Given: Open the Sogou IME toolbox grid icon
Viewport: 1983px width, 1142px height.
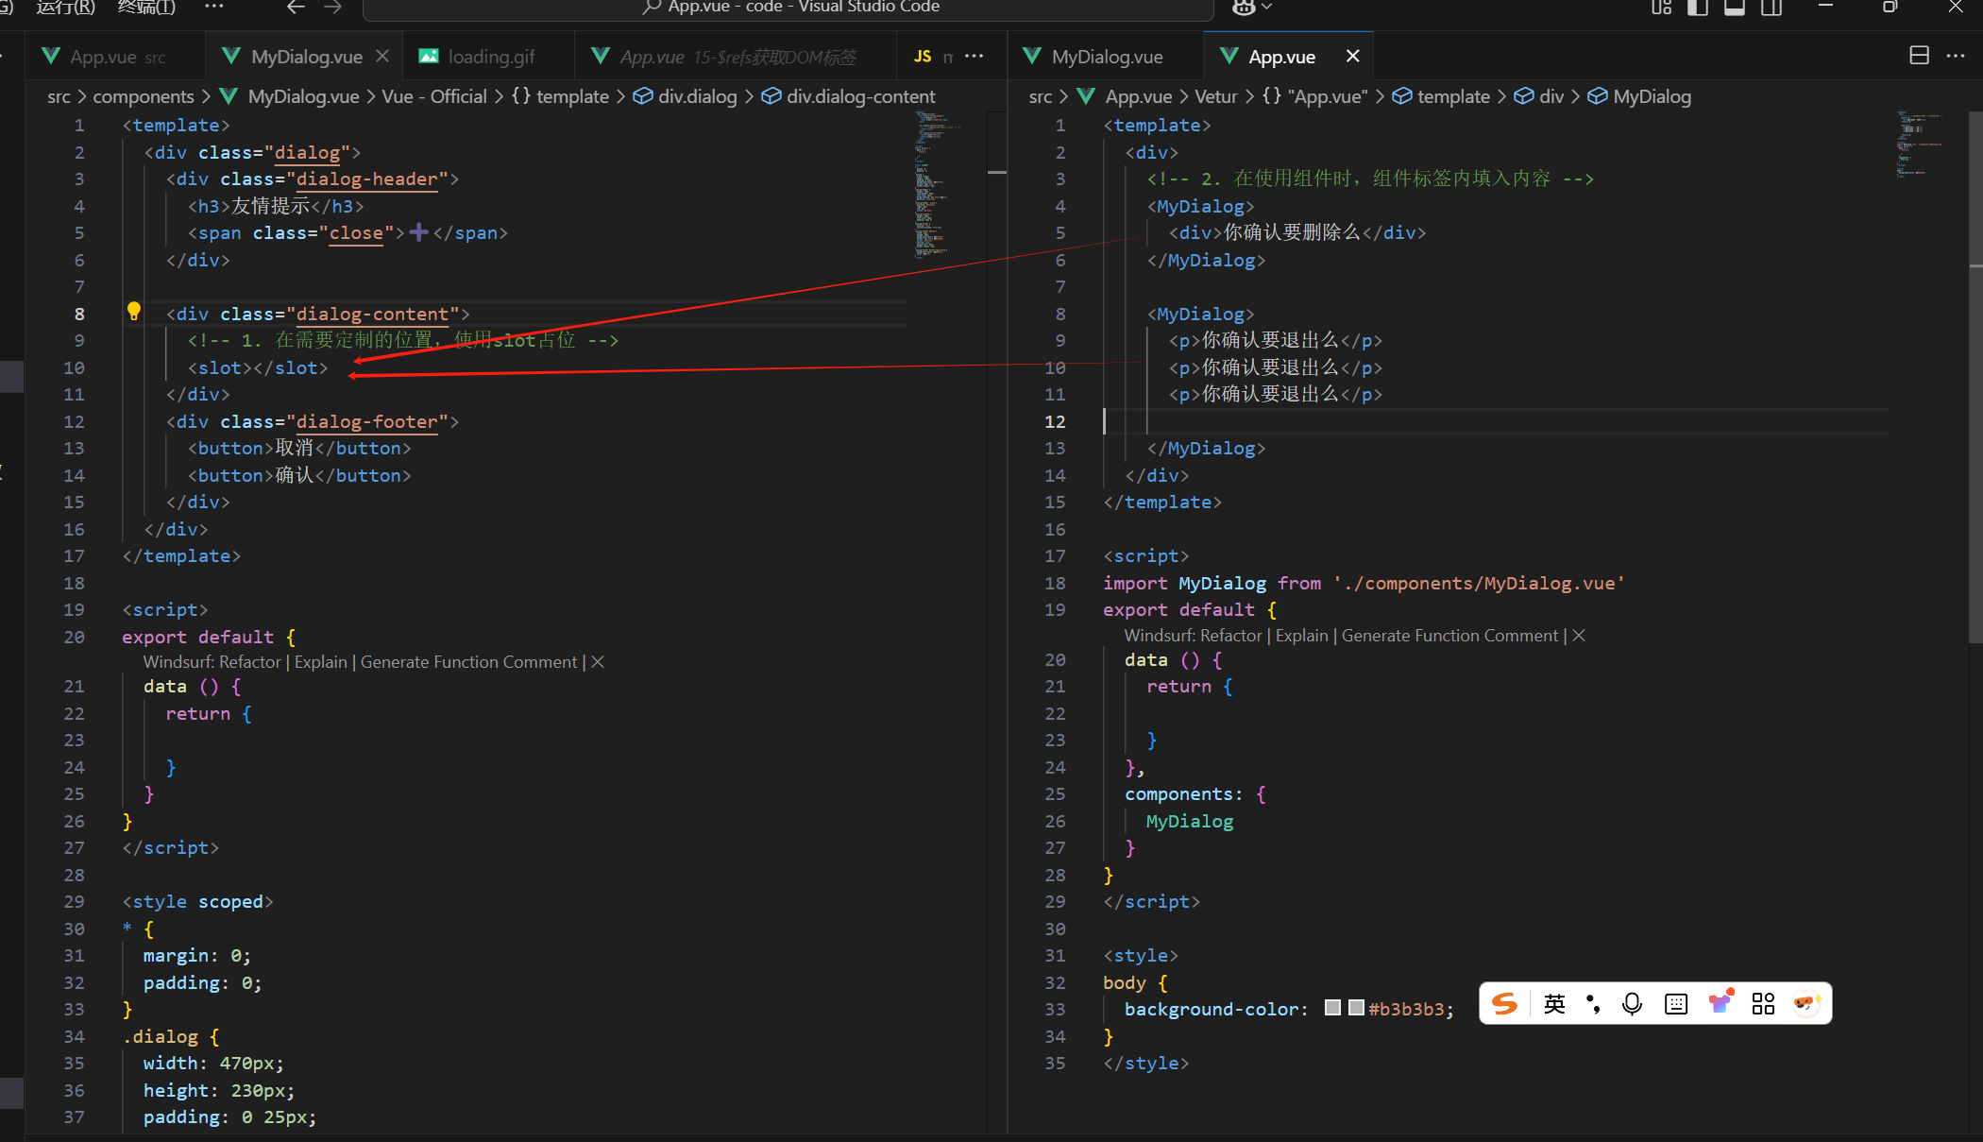Looking at the screenshot, I should [1763, 1003].
